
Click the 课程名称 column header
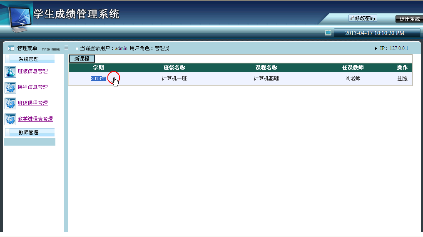[x=266, y=68]
